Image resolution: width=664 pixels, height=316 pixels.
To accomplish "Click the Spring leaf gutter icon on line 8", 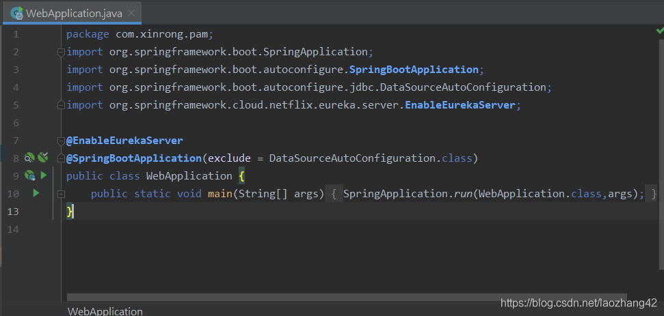I will [x=42, y=158].
